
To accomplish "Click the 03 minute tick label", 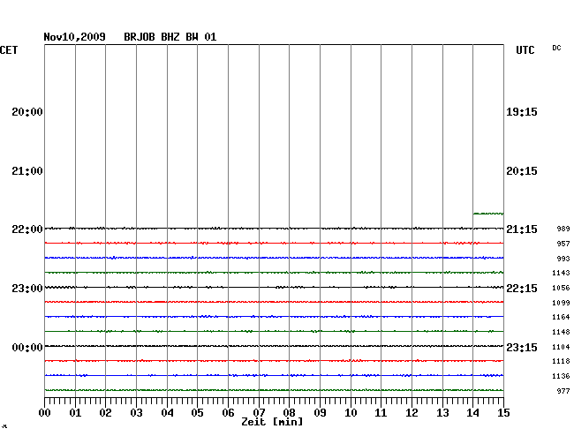I will [137, 413].
